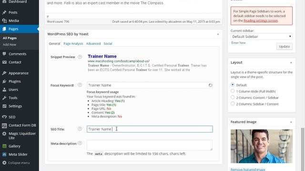
Task: Select the Default layout radio button
Action: [233, 85]
